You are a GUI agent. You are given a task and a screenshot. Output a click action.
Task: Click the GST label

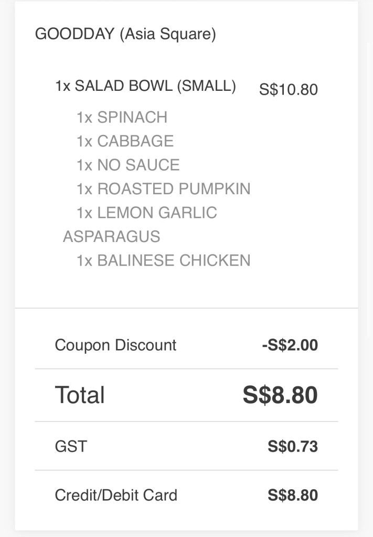click(71, 446)
